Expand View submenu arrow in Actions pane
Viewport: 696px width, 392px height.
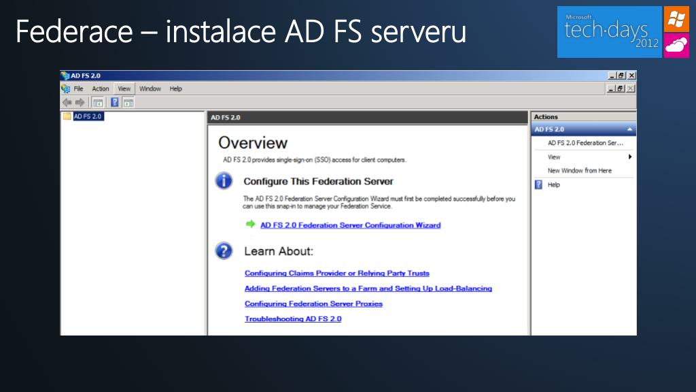coord(630,157)
